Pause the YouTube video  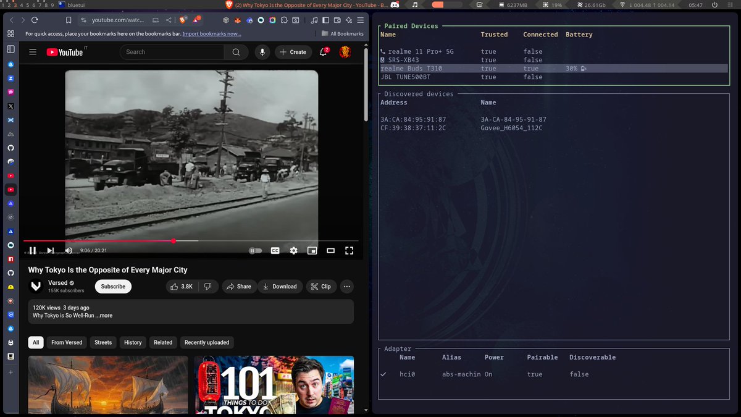[33, 250]
